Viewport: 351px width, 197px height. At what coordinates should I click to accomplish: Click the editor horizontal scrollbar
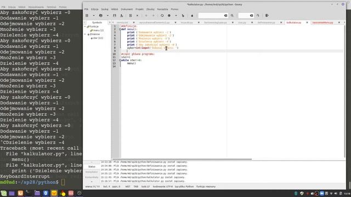pos(182,159)
